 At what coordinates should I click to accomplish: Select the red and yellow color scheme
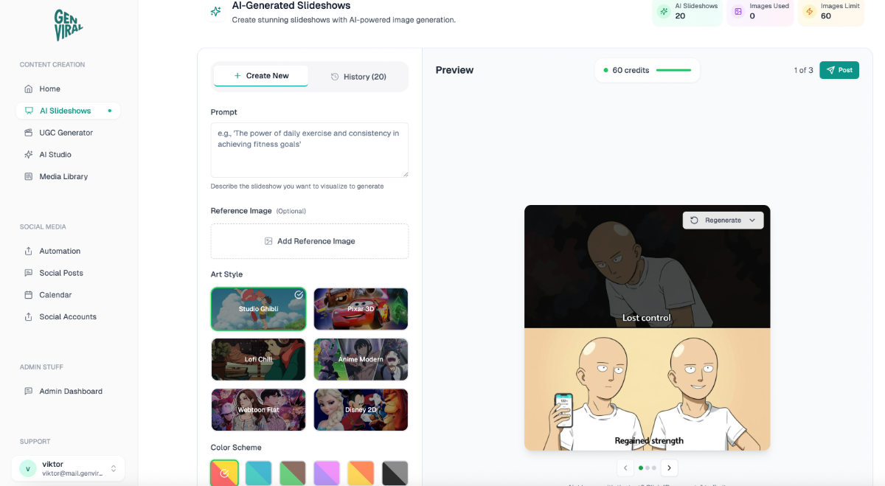[x=224, y=473]
